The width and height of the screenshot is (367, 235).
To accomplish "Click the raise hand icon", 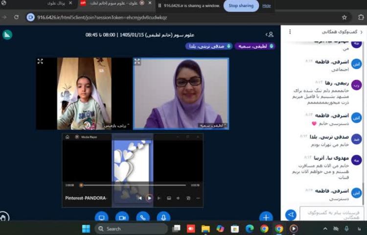I will click(3, 217).
